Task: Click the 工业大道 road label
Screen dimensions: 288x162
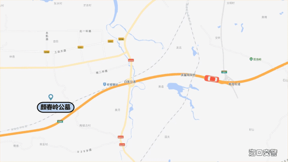Action: tap(60, 51)
